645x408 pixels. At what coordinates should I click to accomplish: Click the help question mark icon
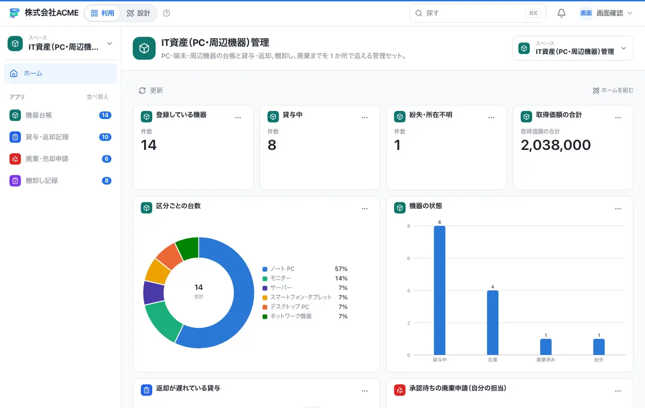pos(167,13)
